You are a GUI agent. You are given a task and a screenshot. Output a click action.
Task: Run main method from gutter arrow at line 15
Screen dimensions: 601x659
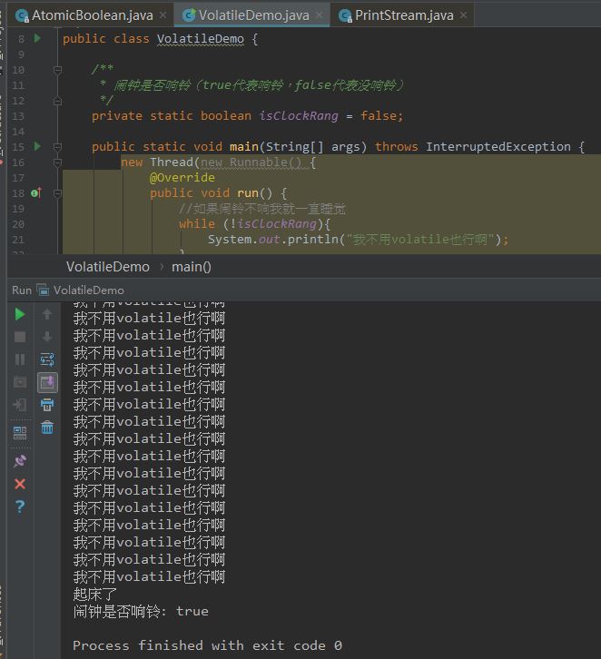[37, 146]
